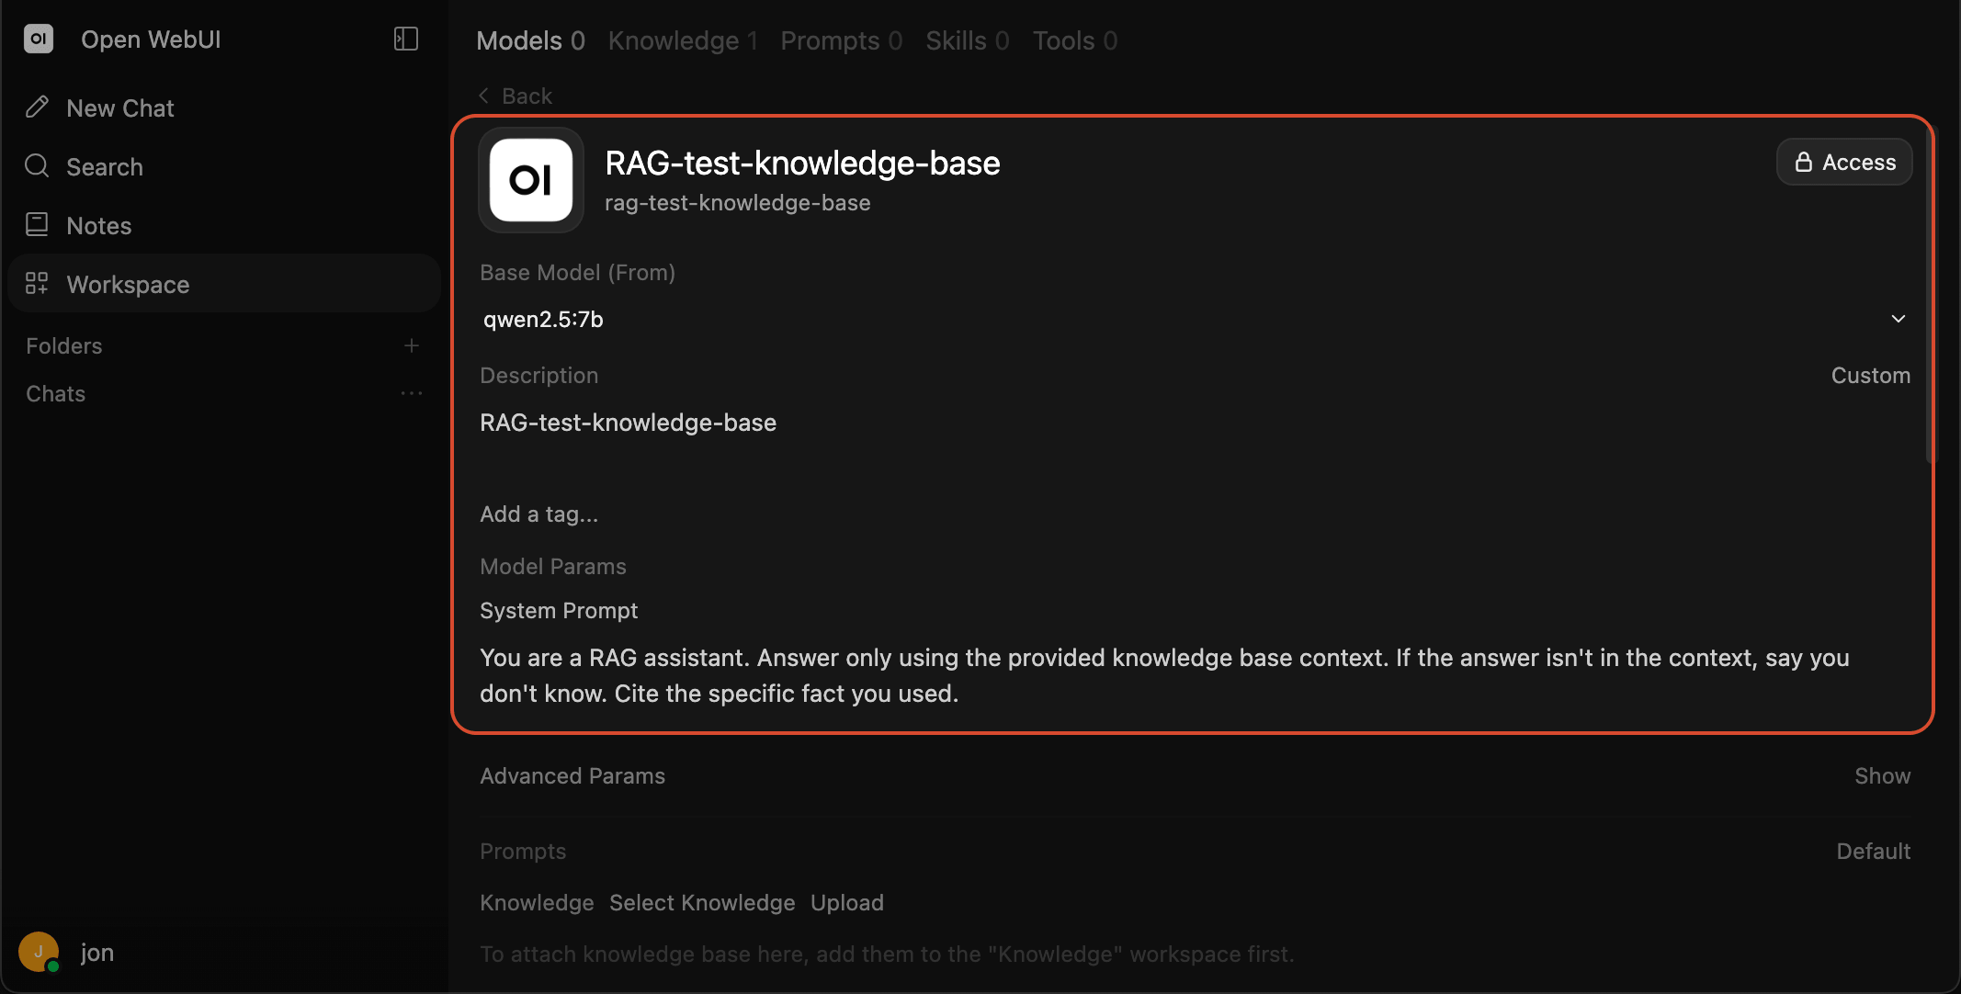The image size is (1961, 994).
Task: Click the model profile image
Action: coord(531,180)
